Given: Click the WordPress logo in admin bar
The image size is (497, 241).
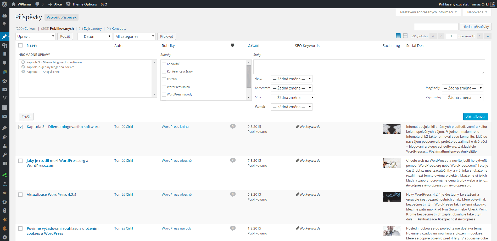Looking at the screenshot, I should click(4, 4).
